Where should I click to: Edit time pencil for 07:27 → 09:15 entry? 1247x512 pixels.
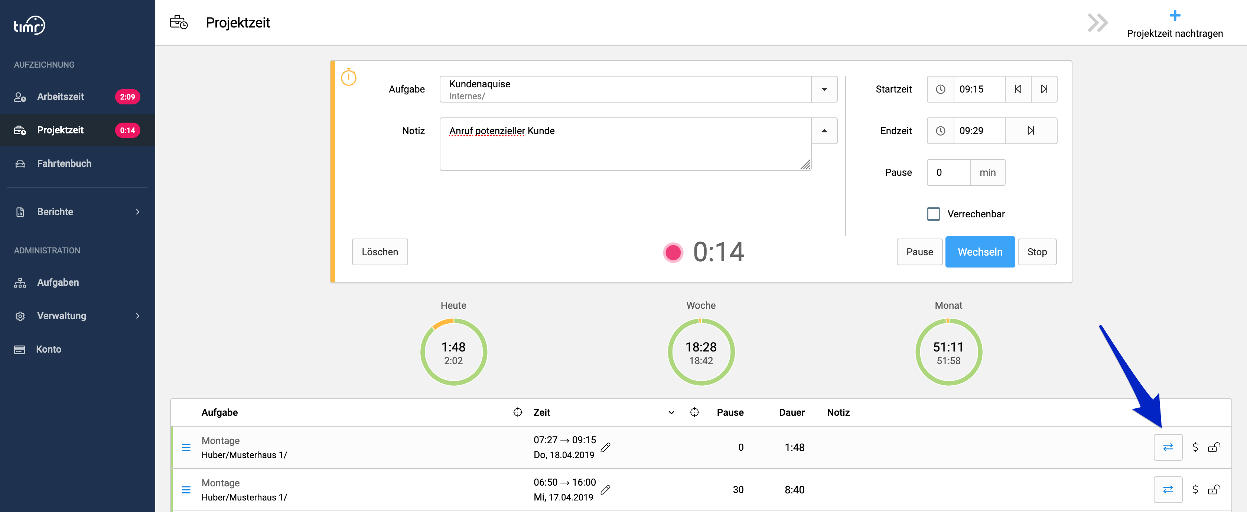605,448
